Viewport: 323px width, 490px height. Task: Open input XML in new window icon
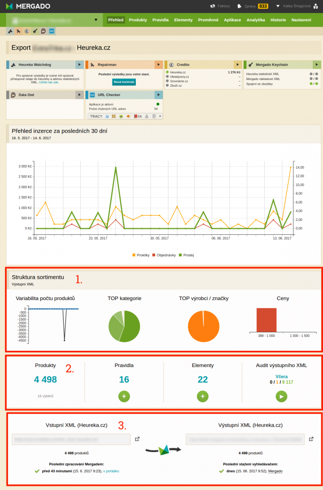click(x=137, y=439)
